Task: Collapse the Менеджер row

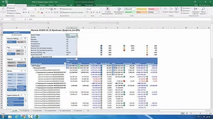Action: point(33,68)
